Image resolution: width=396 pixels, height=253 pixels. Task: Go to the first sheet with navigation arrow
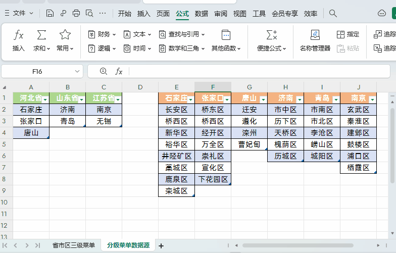(x=5, y=245)
